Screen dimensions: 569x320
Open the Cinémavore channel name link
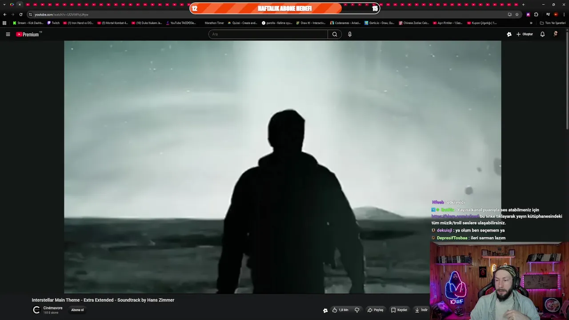pos(53,308)
